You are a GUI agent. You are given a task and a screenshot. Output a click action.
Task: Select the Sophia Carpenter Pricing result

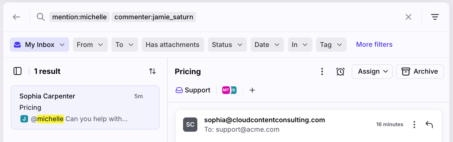[85, 107]
